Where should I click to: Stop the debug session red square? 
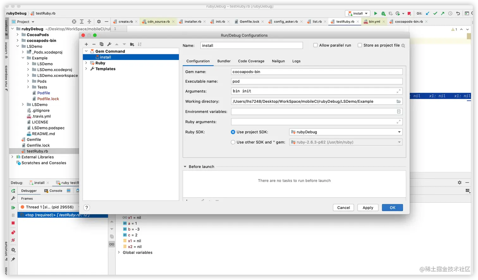click(13, 223)
